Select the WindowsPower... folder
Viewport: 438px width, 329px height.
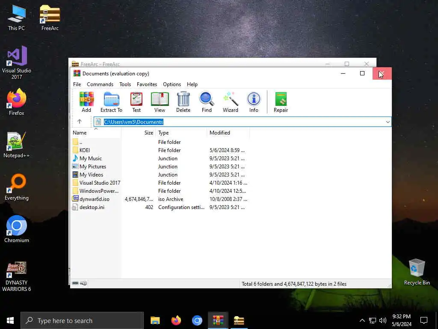point(160,191)
